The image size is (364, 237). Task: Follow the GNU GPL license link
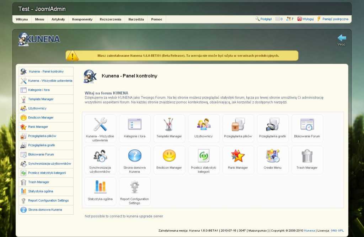tap(337, 231)
